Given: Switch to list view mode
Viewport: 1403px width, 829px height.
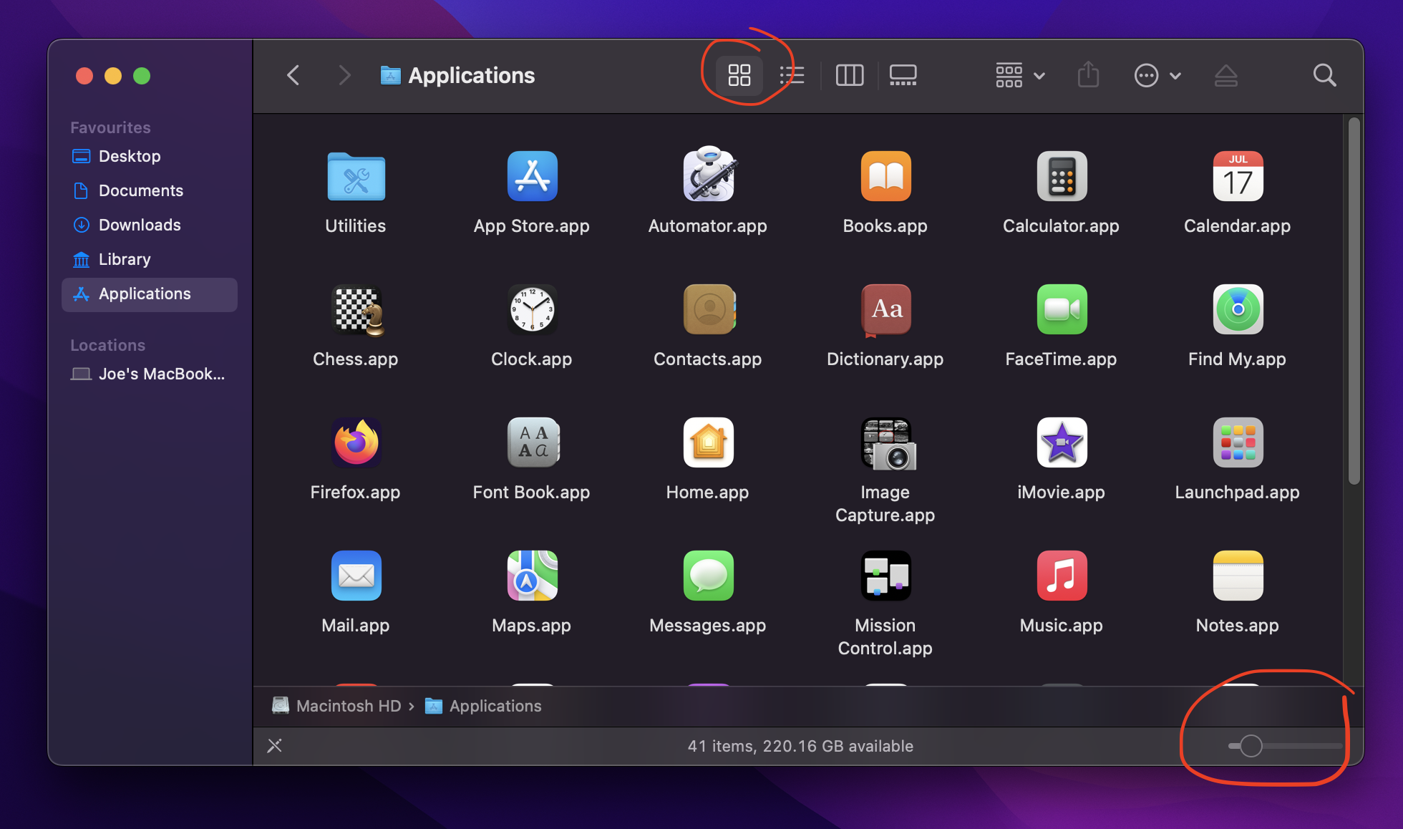Looking at the screenshot, I should tap(792, 75).
